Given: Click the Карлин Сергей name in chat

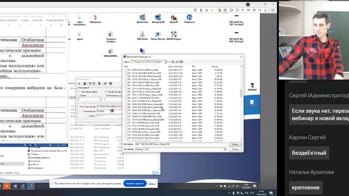Looking at the screenshot, I should pos(308,137).
